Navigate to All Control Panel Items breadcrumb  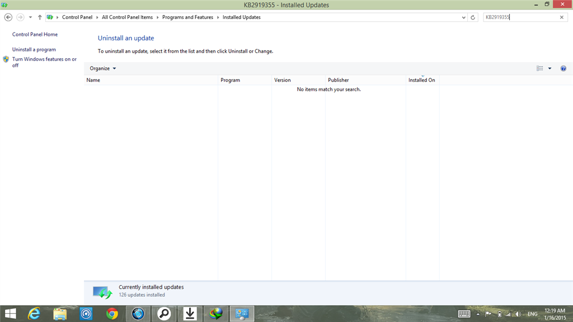pyautogui.click(x=127, y=17)
